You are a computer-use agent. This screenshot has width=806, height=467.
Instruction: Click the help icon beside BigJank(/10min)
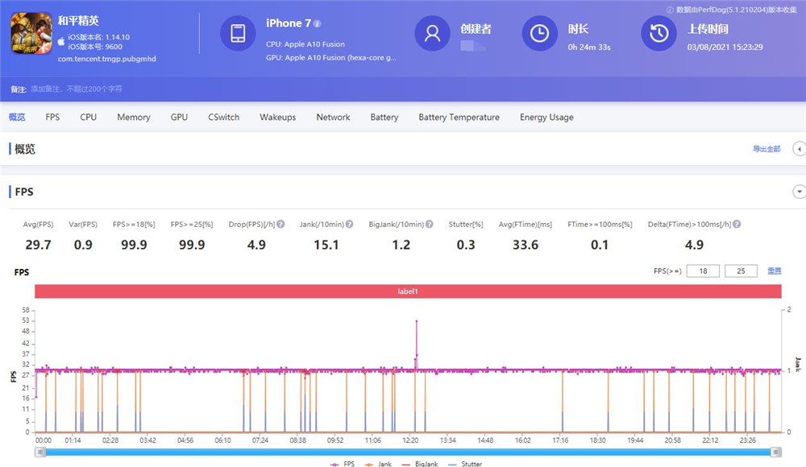point(430,225)
